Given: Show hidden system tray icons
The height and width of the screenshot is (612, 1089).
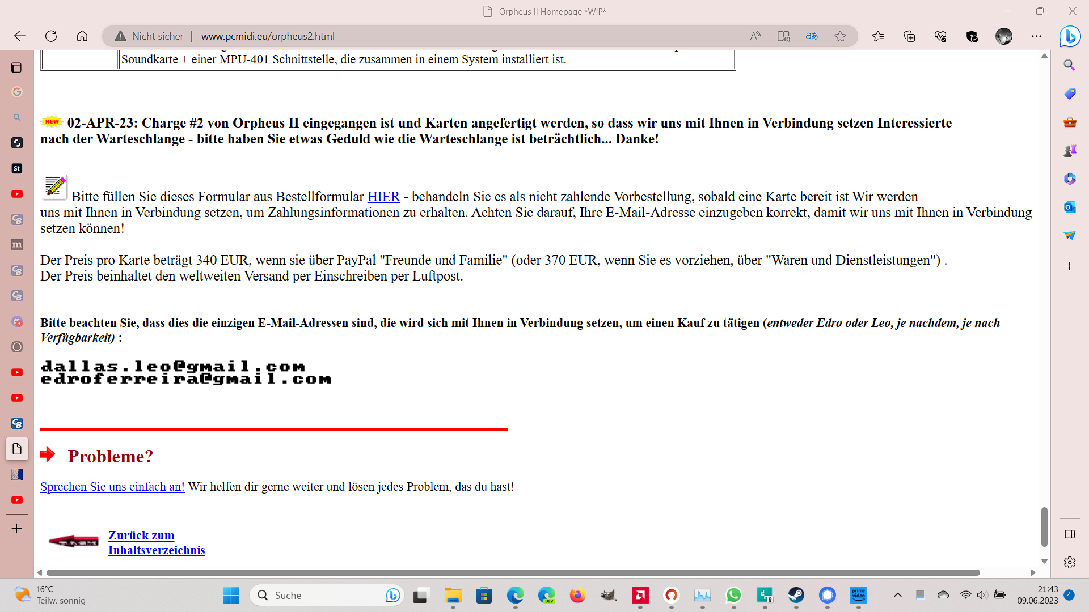Looking at the screenshot, I should pos(897,595).
